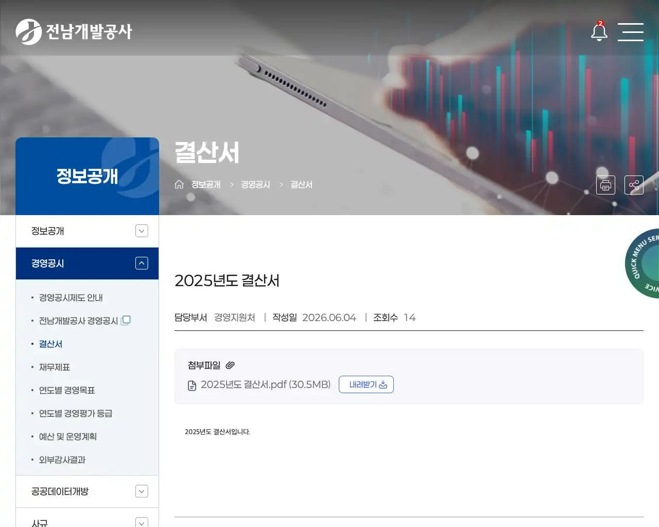
Task: Open 예산 및 운영계획 submenu item
Action: (x=68, y=436)
